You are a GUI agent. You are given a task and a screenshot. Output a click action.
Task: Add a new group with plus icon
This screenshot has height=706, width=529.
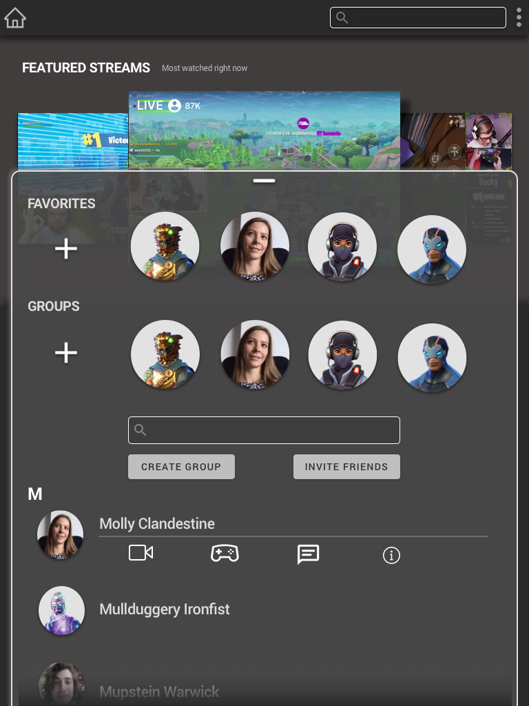pyautogui.click(x=66, y=352)
